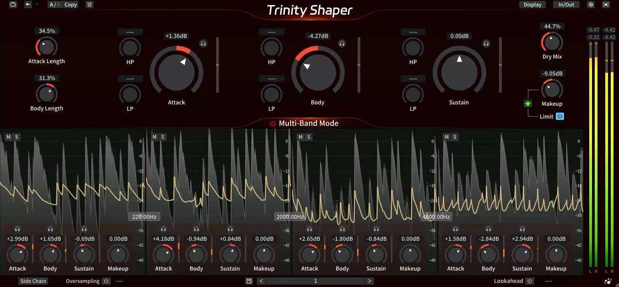Image resolution: width=619 pixels, height=287 pixels.
Task: Solo-listen the main Attack headphone icon
Action: [203, 43]
